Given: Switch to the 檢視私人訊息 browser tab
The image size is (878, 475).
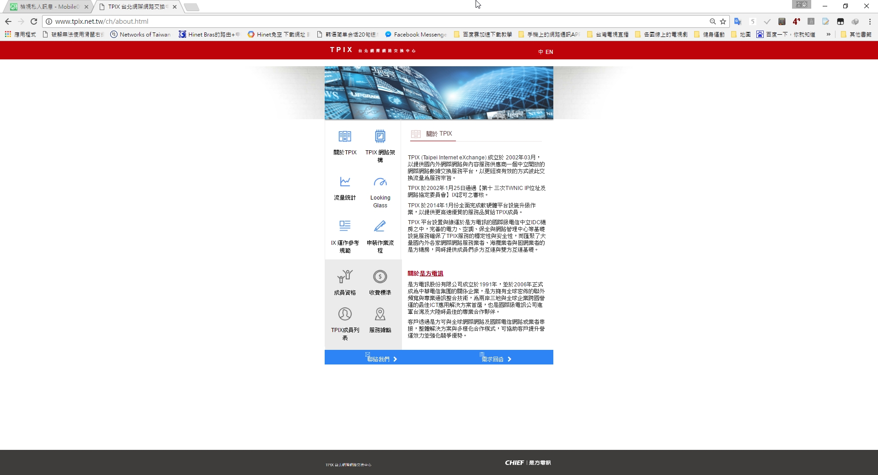Looking at the screenshot, I should (x=49, y=7).
